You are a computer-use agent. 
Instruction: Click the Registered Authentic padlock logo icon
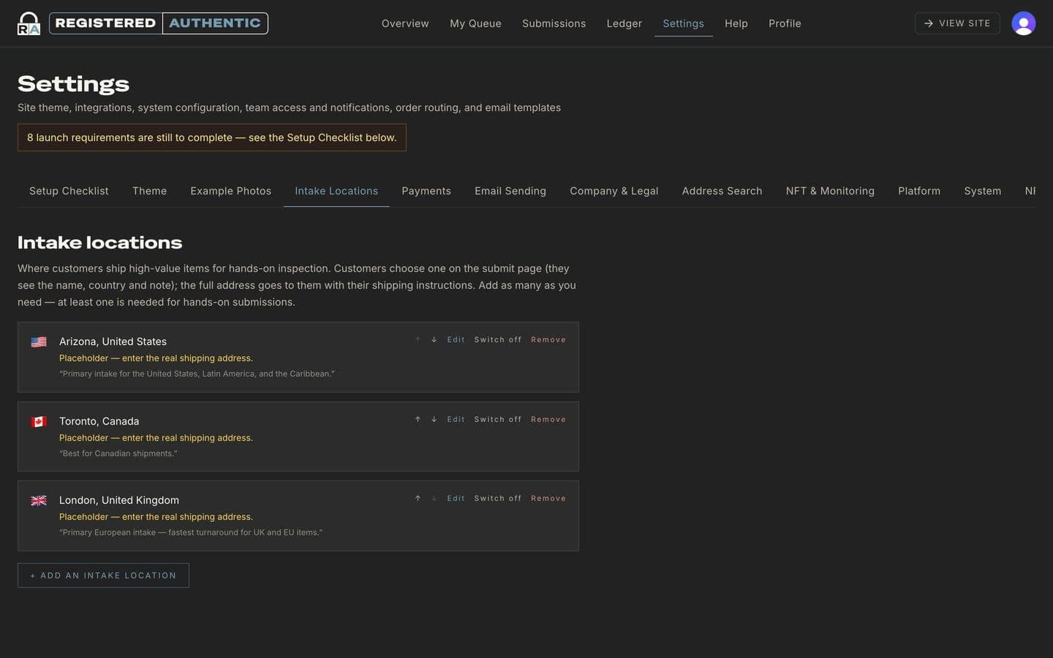point(29,23)
